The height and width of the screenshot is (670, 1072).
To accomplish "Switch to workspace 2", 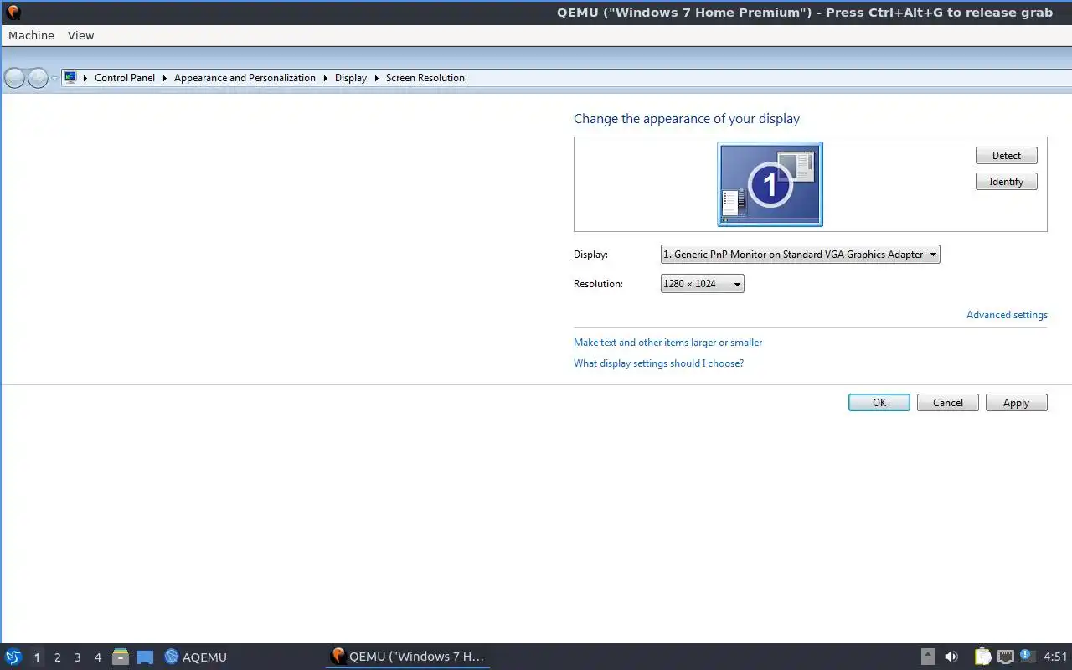I will (x=57, y=657).
